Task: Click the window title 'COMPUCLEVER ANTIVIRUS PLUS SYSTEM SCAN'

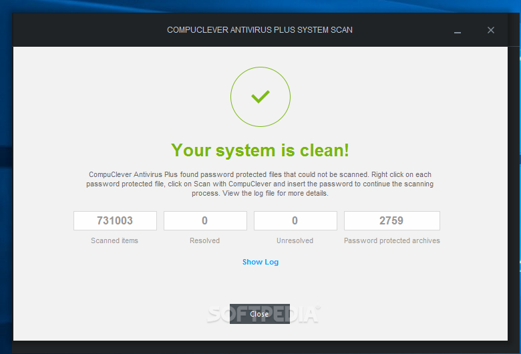Action: (x=260, y=30)
